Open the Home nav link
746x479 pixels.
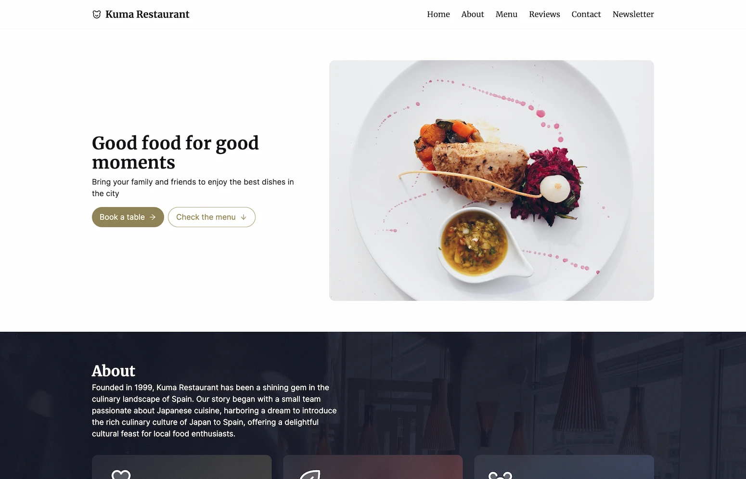coord(438,14)
